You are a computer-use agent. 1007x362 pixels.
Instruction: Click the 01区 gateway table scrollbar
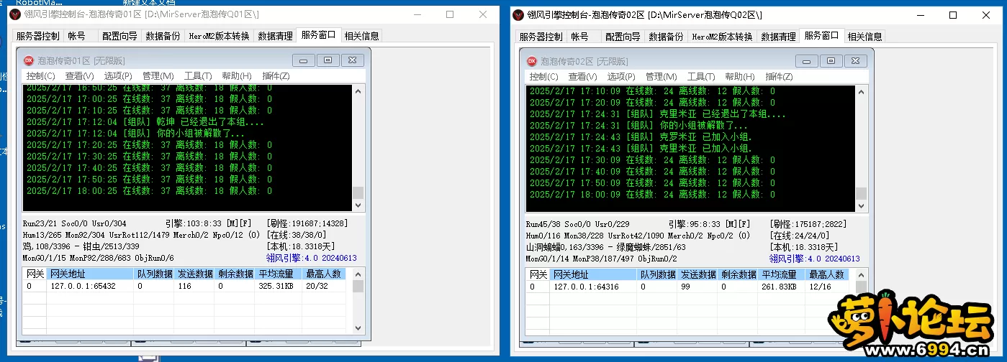[358, 301]
